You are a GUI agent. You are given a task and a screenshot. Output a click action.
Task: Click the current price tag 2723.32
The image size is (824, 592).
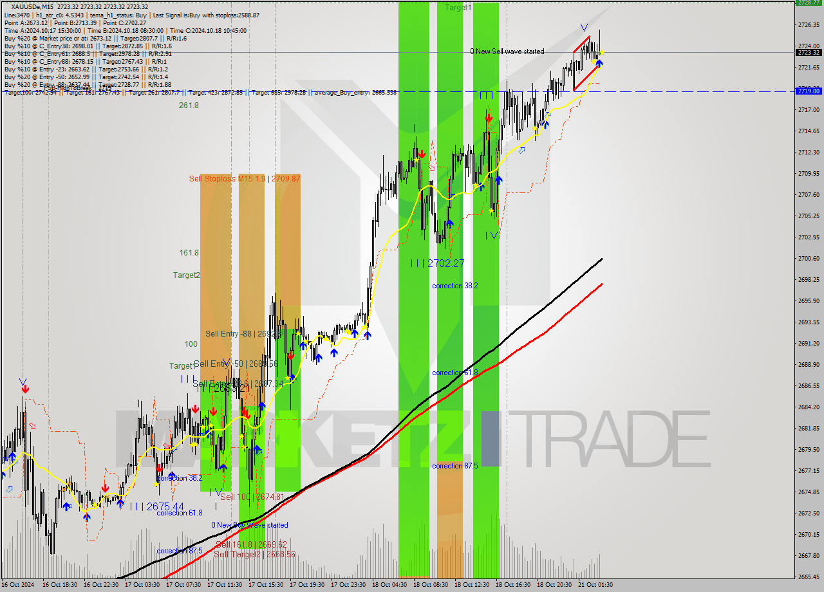click(809, 53)
